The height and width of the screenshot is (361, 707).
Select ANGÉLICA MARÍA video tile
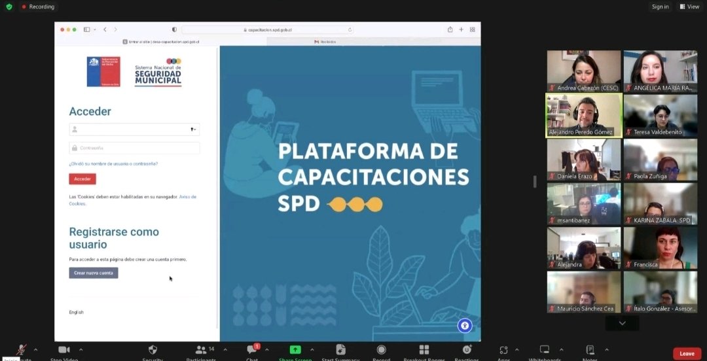click(661, 71)
